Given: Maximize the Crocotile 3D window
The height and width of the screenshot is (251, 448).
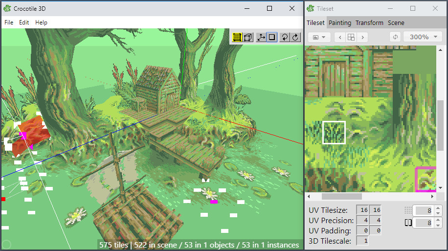Looking at the screenshot, I should coord(269,9).
